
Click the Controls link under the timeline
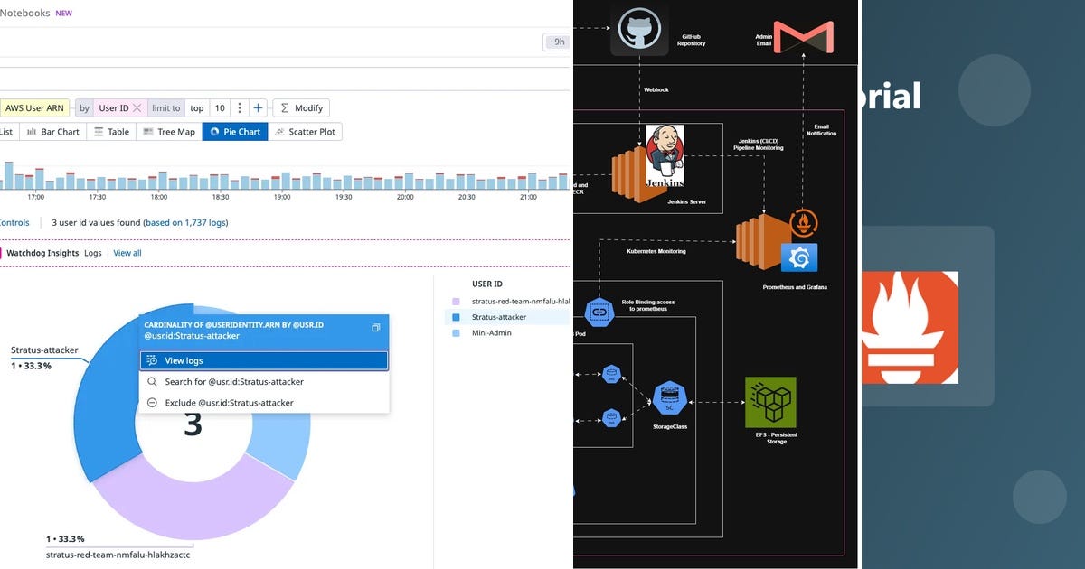pyautogui.click(x=14, y=222)
